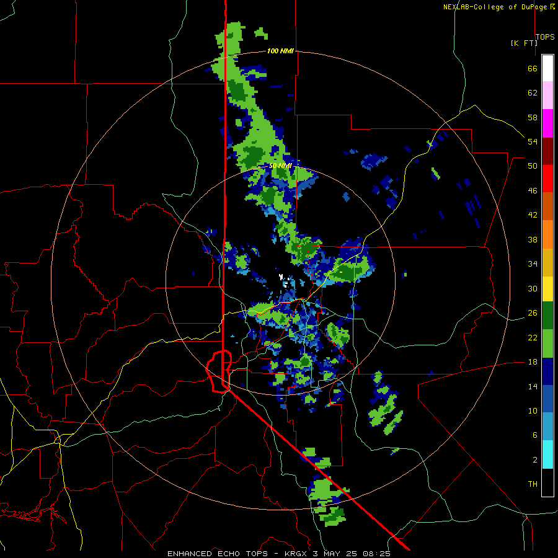
Task: Pick the light green legend swatch
Action: tap(547, 343)
